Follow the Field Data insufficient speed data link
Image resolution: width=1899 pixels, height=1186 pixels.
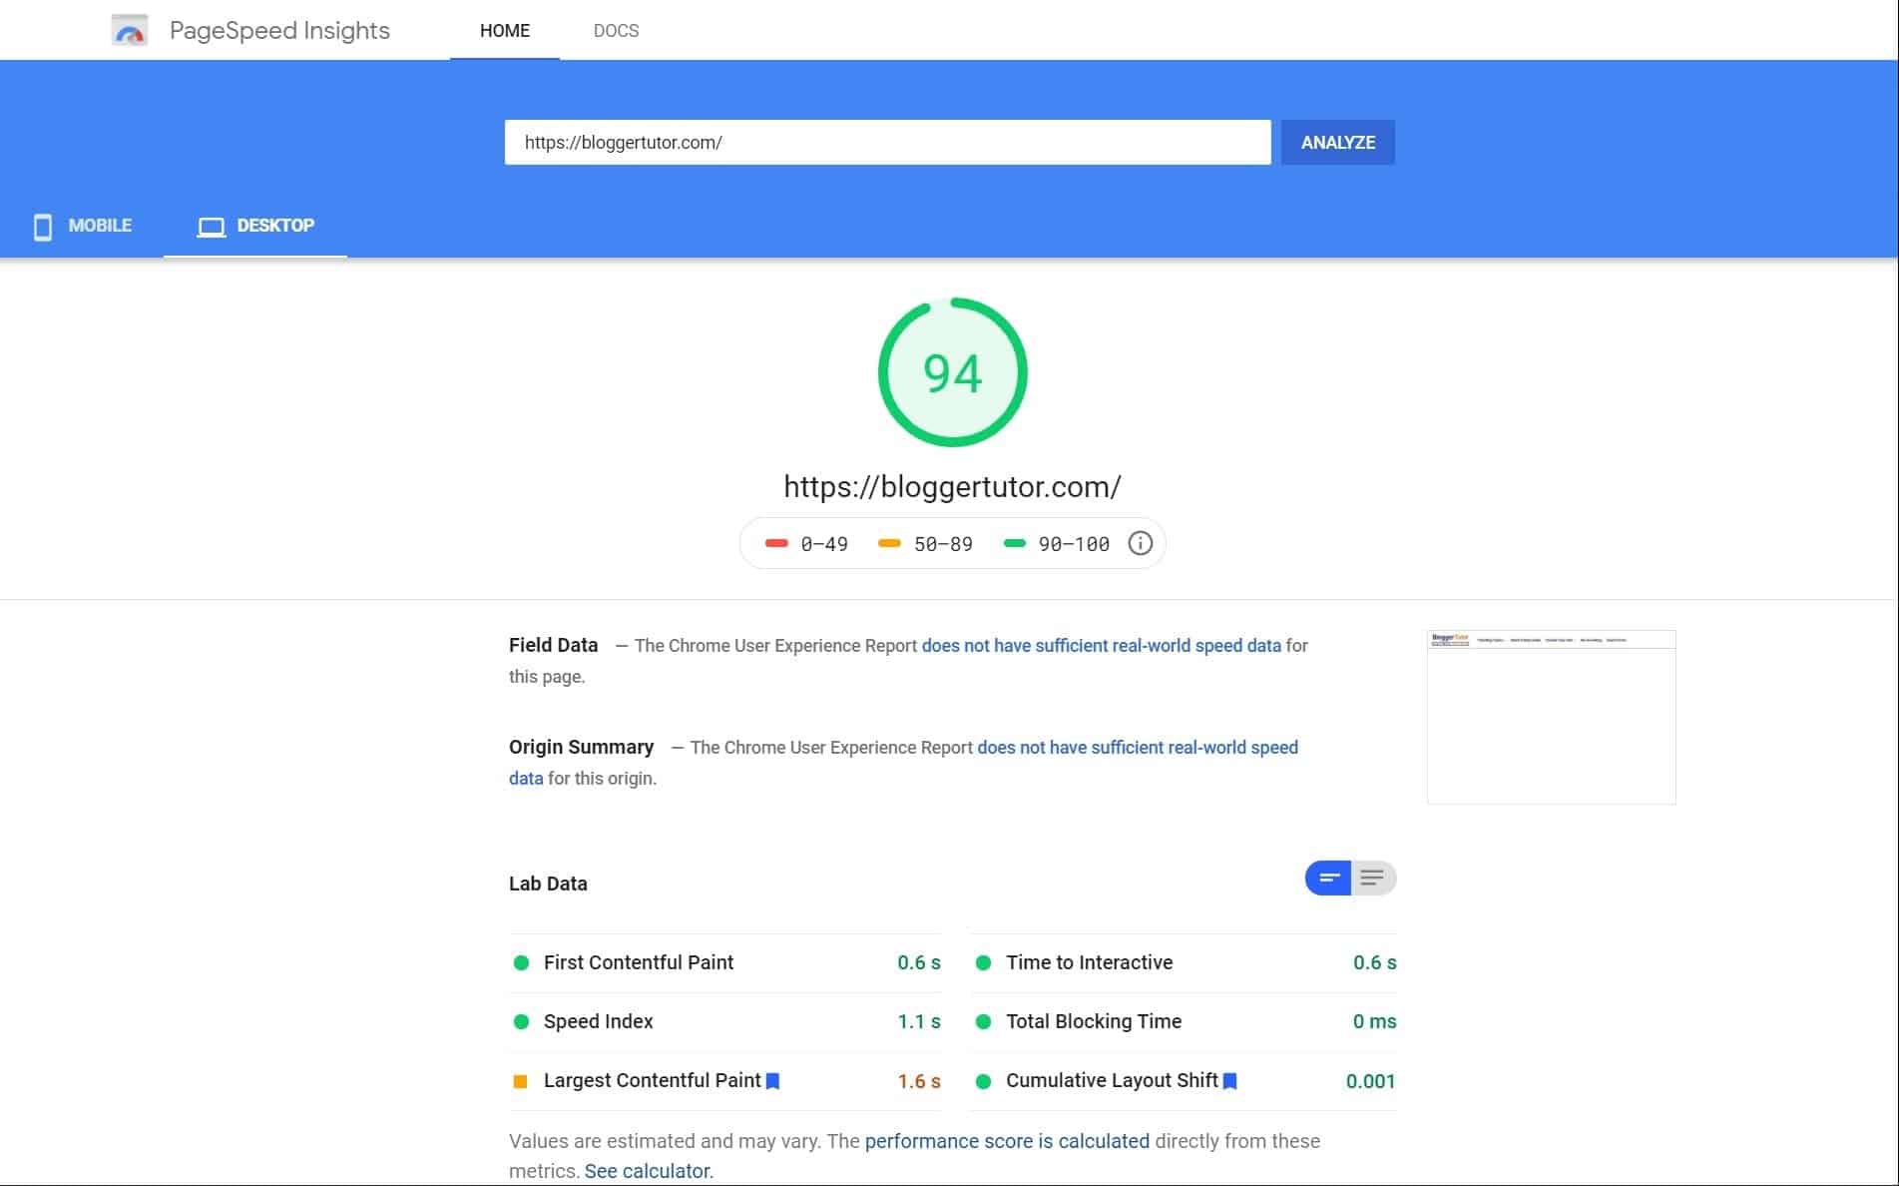pyautogui.click(x=1101, y=645)
